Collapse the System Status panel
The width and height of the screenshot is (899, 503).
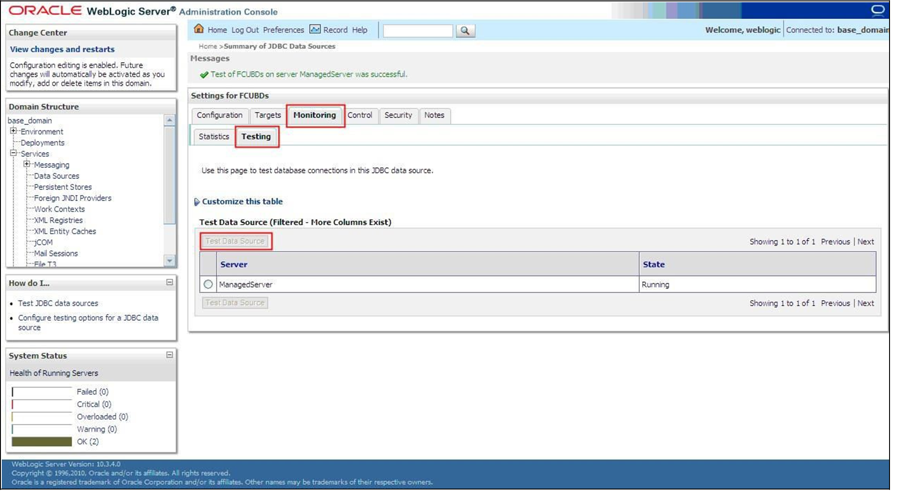coord(170,355)
